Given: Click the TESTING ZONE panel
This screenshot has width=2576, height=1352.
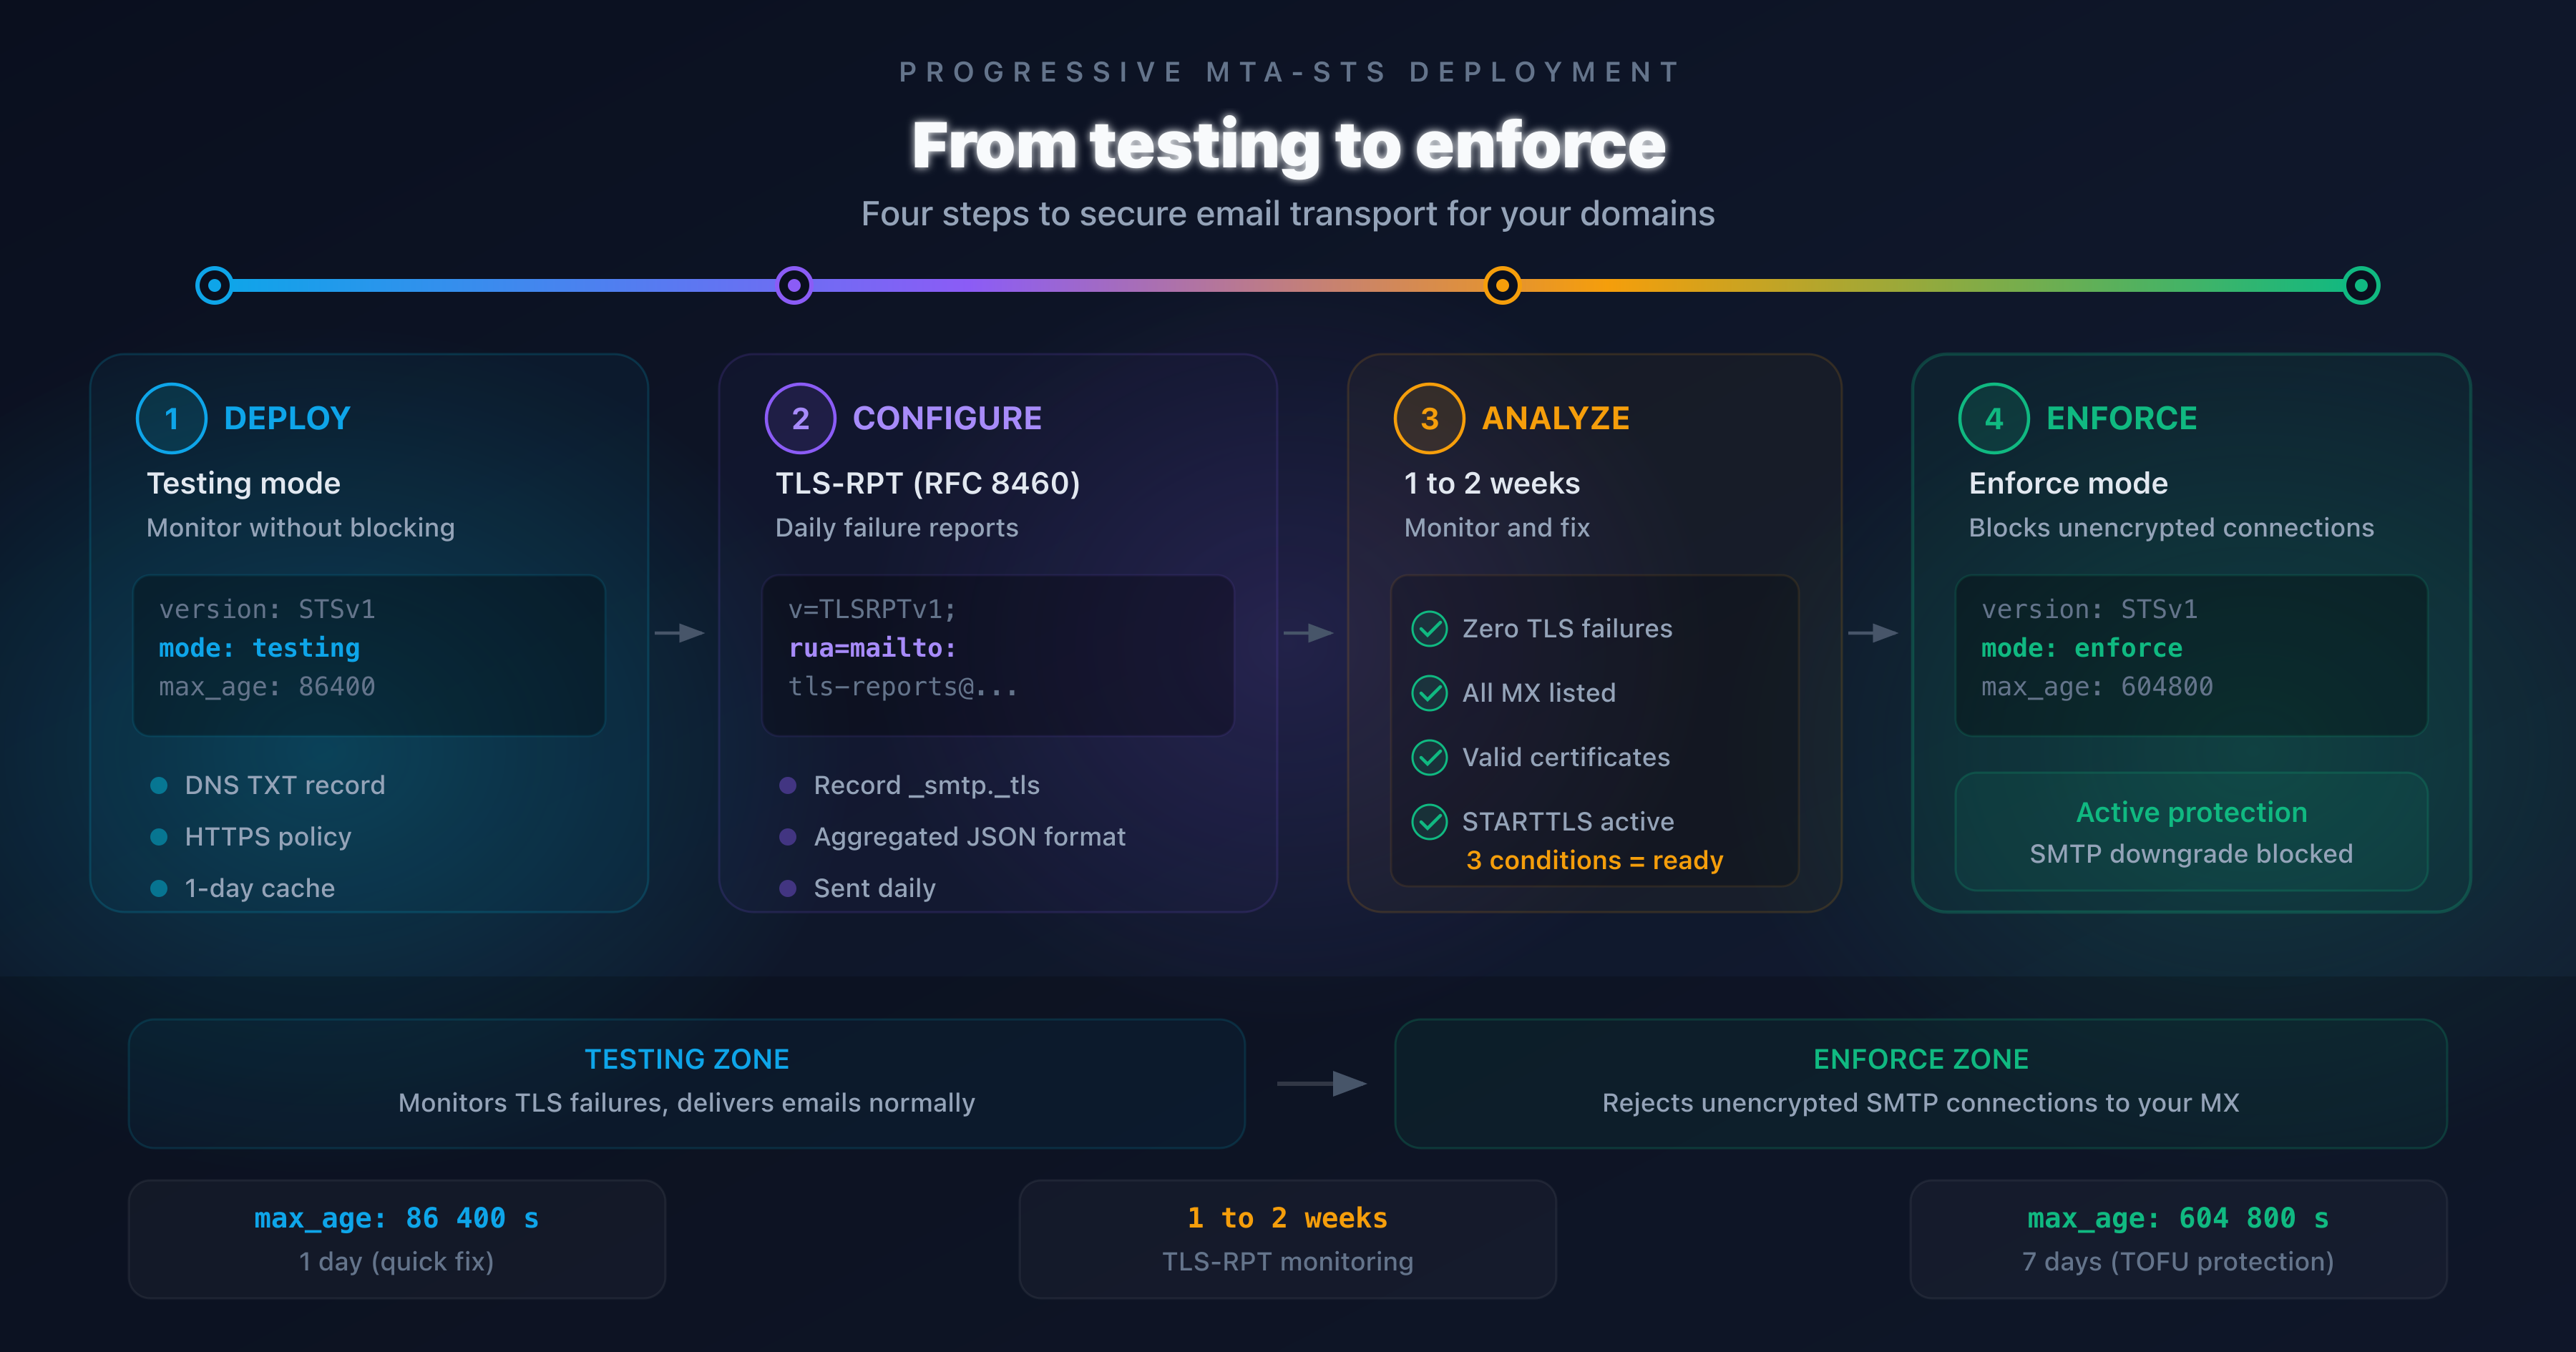Looking at the screenshot, I should [x=687, y=1083].
